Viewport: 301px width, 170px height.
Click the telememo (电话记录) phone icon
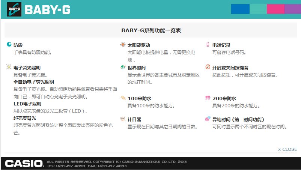(208, 45)
